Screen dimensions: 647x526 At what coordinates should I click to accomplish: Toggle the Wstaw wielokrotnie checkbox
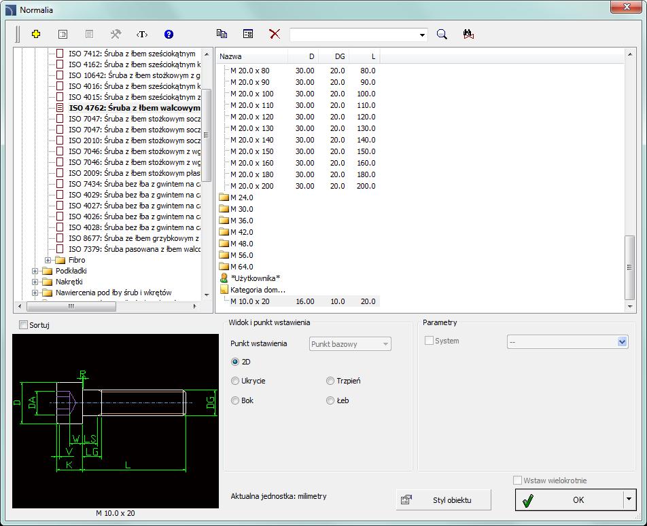pos(517,481)
